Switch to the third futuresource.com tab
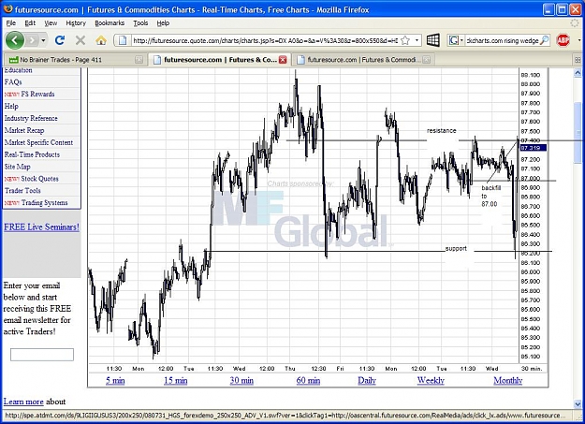Viewport: 585px width, 424px height. pos(362,60)
